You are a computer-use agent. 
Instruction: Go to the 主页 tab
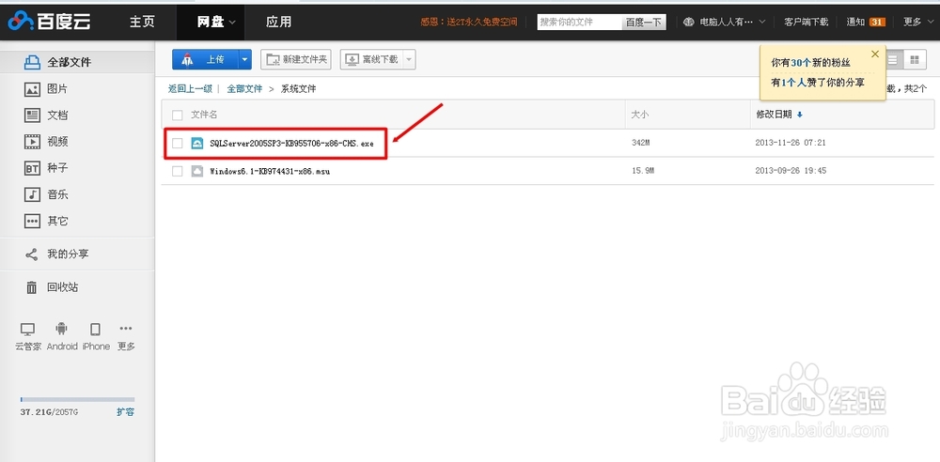point(142,23)
